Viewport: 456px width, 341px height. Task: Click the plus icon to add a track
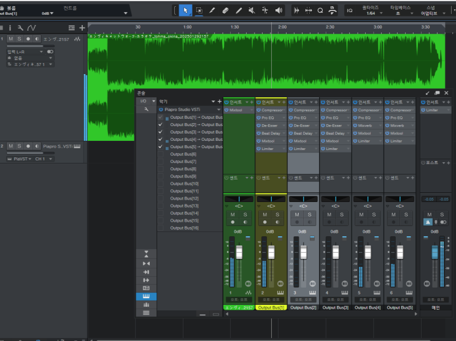coord(82,28)
